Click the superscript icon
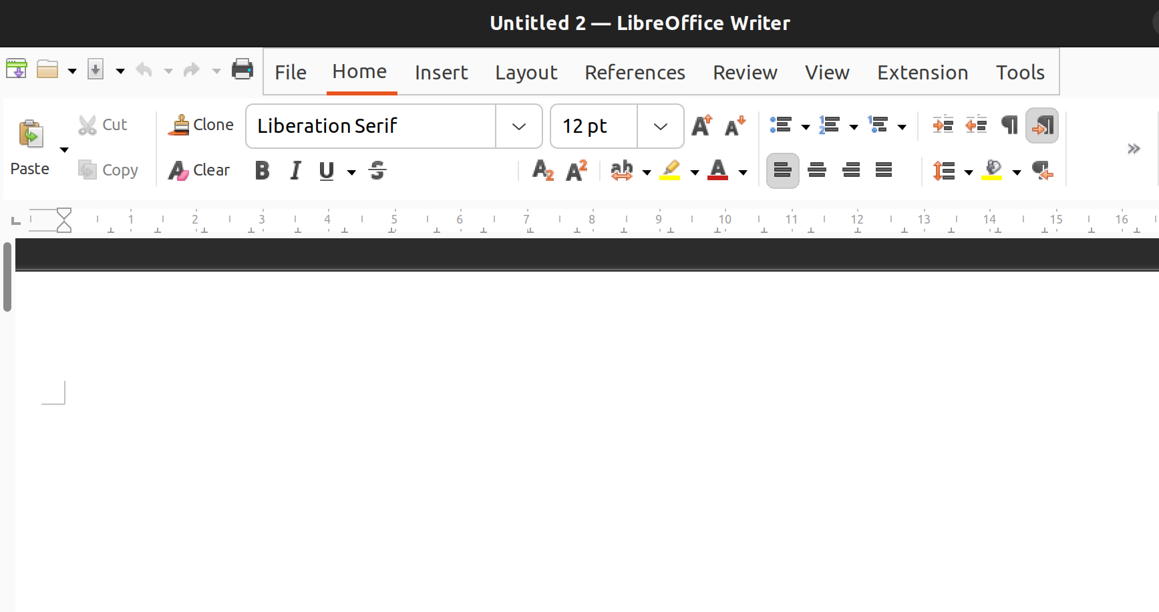The height and width of the screenshot is (612, 1159). click(x=576, y=171)
